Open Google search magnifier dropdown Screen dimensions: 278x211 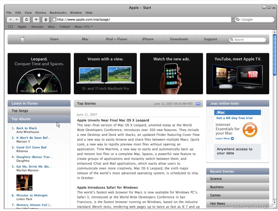tap(238, 19)
